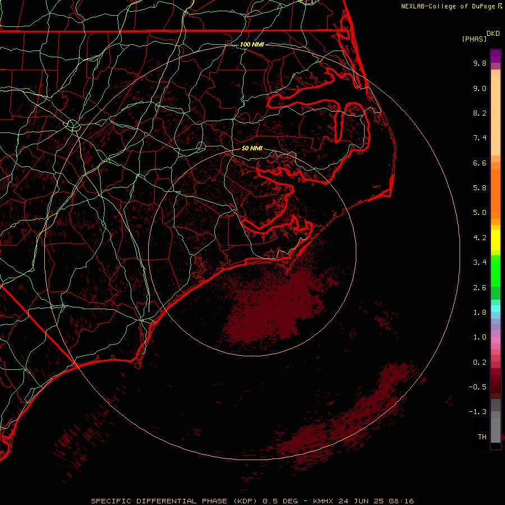The height and width of the screenshot is (505, 505).
Task: Click the TH label at legend bottom
Action: pos(482,437)
